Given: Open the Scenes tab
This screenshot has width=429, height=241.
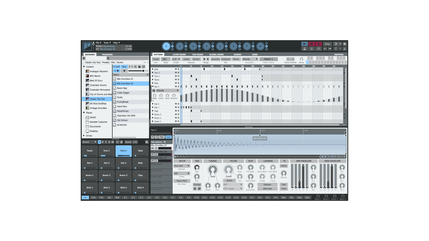Looking at the screenshot, I should tap(237, 55).
